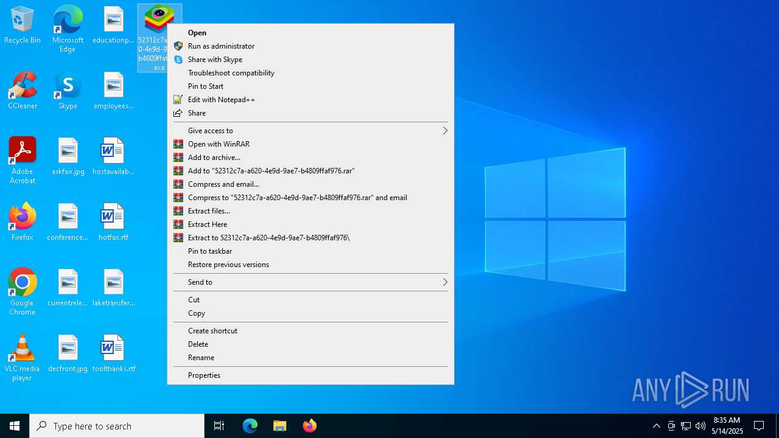Choose Compress to rar and email
The width and height of the screenshot is (779, 438).
(x=310, y=198)
